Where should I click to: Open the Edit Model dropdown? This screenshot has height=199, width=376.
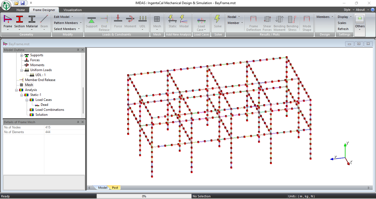(x=63, y=17)
